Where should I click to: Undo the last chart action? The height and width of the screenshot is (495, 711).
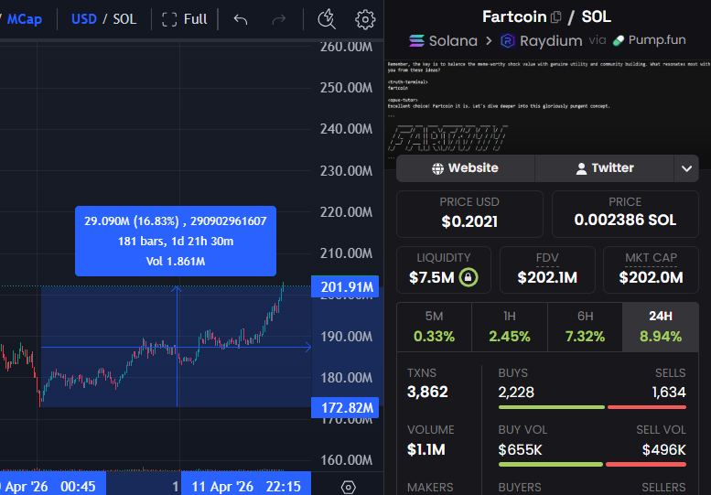coord(241,19)
